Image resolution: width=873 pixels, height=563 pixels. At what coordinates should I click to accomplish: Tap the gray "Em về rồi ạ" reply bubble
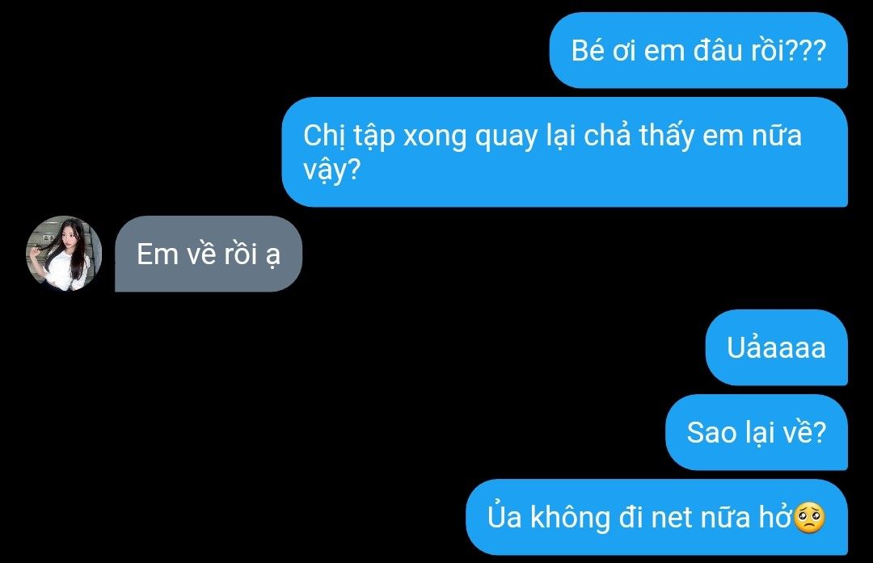[209, 254]
